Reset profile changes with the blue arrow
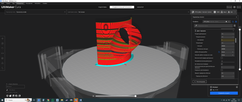 [x=233, y=22]
